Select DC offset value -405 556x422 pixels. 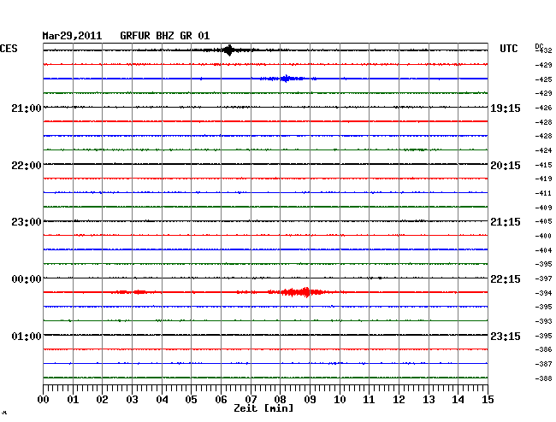(x=543, y=221)
